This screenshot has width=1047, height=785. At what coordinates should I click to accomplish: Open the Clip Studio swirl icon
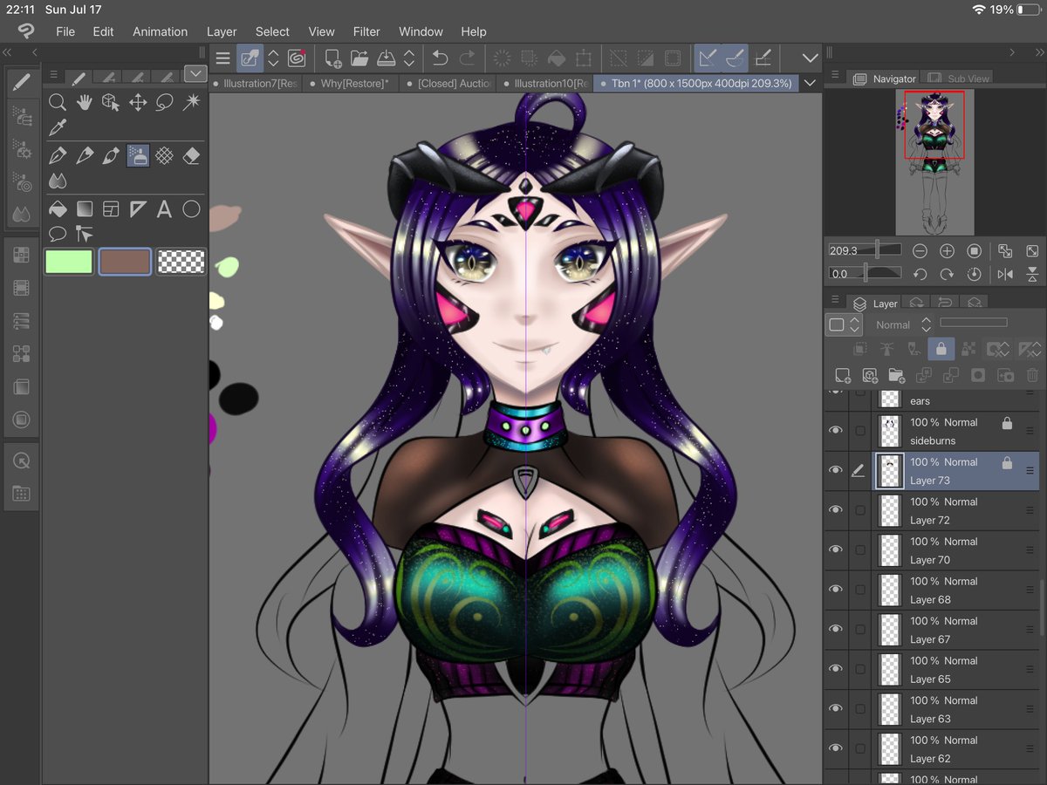[297, 58]
